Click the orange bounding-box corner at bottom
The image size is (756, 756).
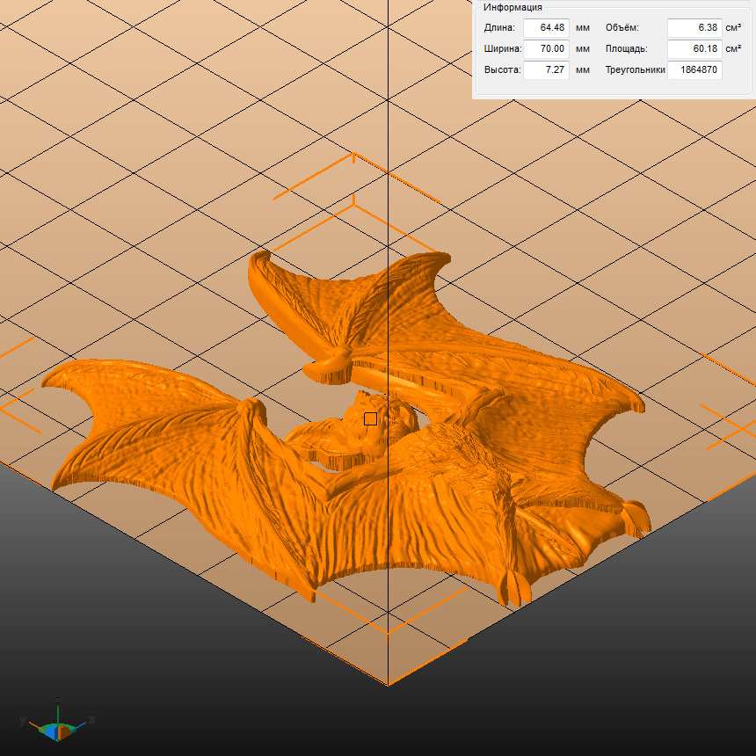388,683
